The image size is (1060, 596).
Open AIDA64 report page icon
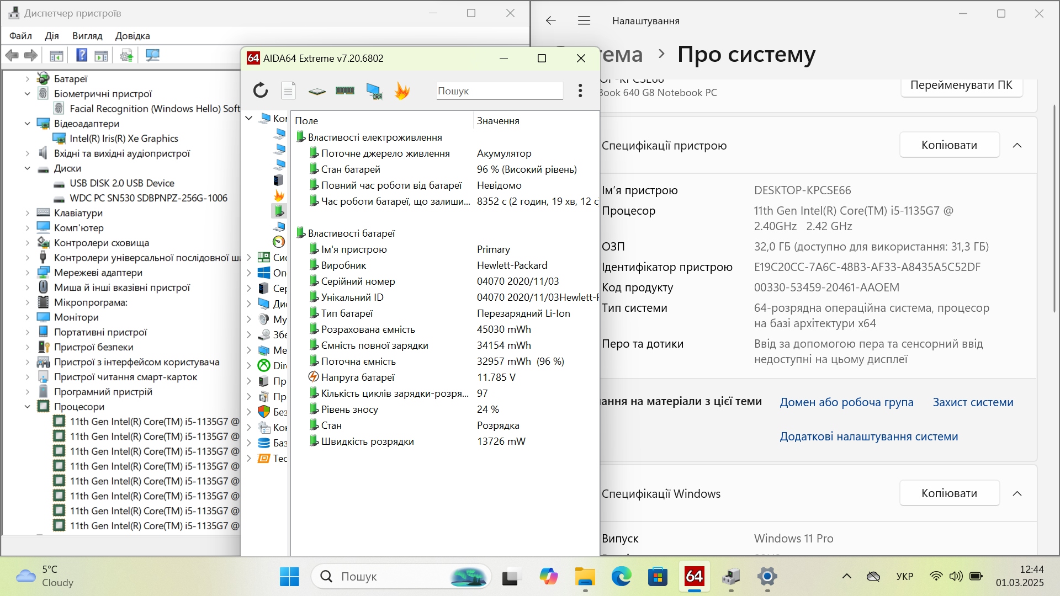pos(288,91)
